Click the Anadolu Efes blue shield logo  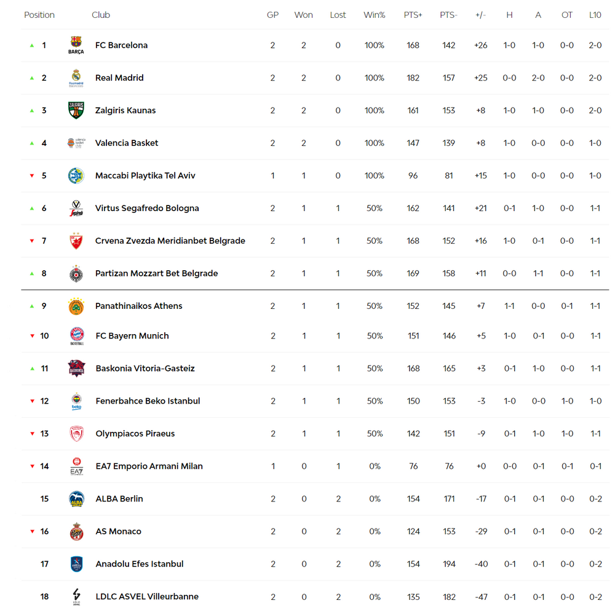pyautogui.click(x=76, y=564)
